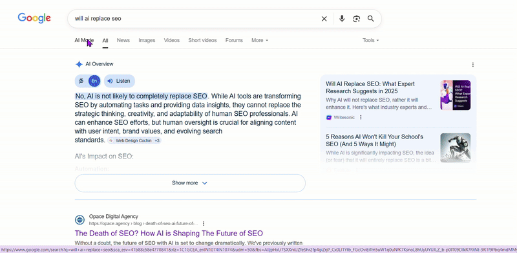
Task: Click the Writesonic article thumbnail
Action: [x=456, y=95]
